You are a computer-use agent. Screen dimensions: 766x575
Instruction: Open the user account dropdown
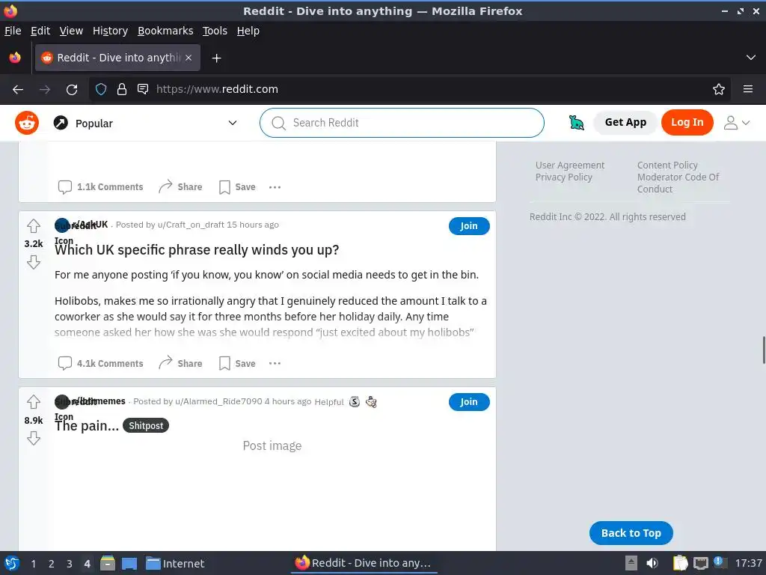[x=737, y=123]
